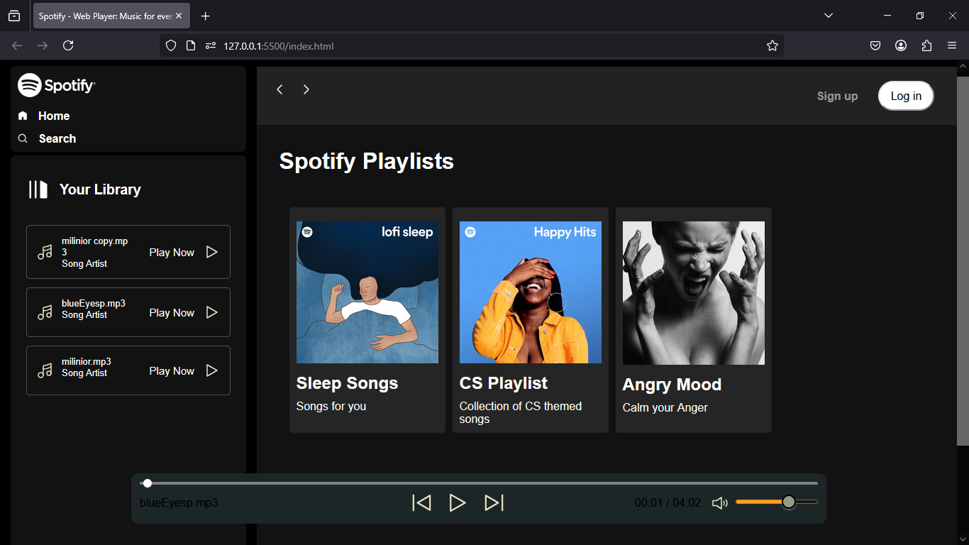Mute audio using the speaker icon
The image size is (969, 545).
(x=719, y=503)
